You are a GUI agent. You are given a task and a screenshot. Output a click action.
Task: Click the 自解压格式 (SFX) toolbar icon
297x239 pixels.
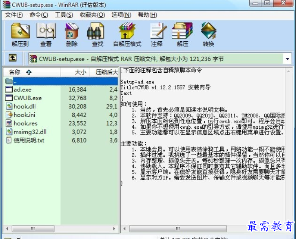click(127, 31)
